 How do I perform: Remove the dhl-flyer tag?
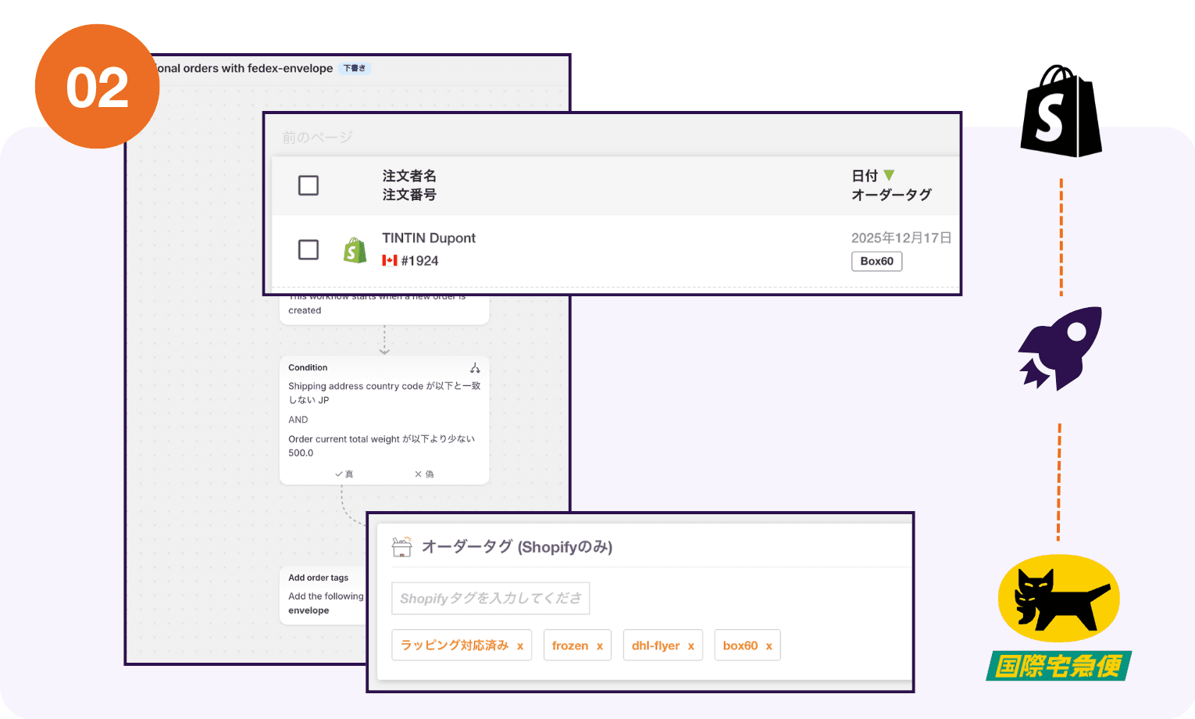(690, 645)
